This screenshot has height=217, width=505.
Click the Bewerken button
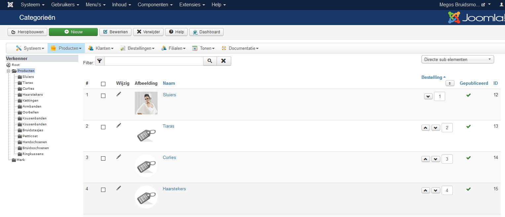click(115, 32)
